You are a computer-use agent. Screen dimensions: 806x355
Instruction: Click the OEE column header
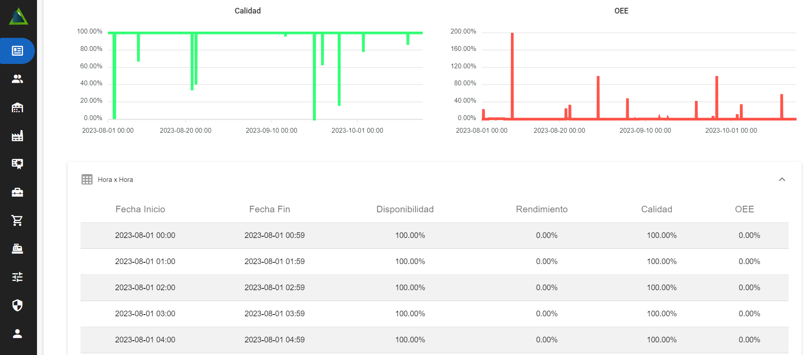click(x=744, y=209)
